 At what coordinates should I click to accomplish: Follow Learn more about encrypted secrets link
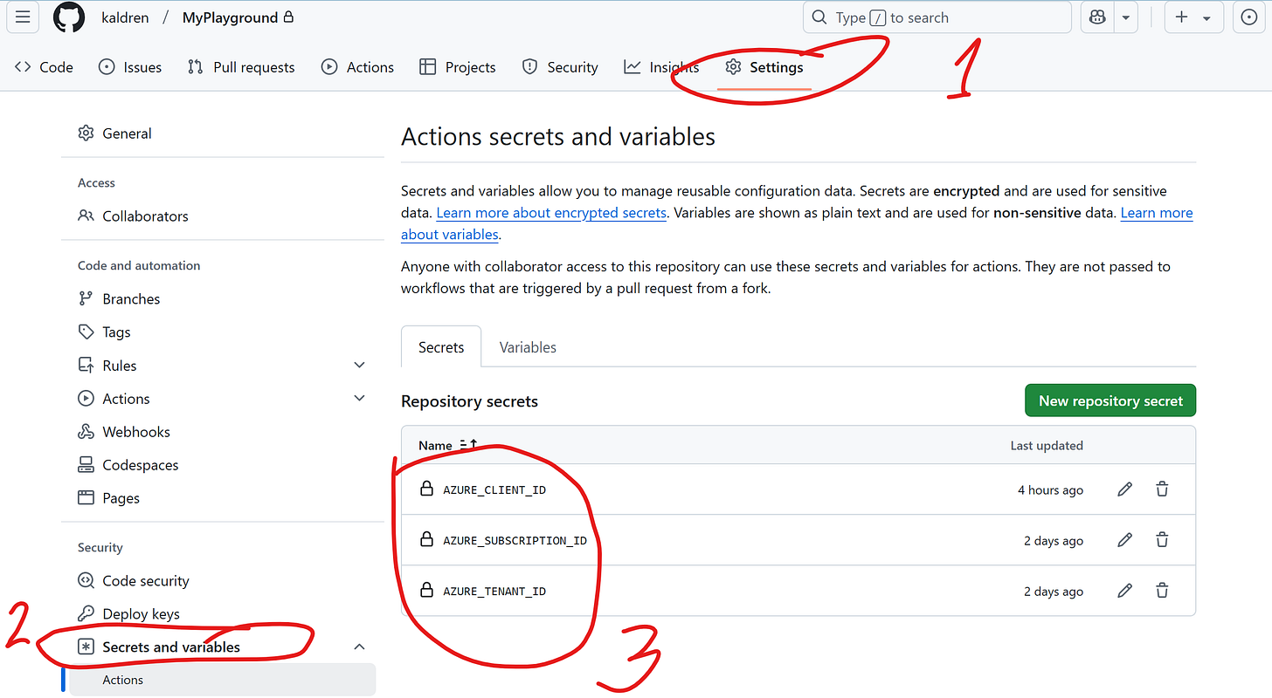point(551,213)
